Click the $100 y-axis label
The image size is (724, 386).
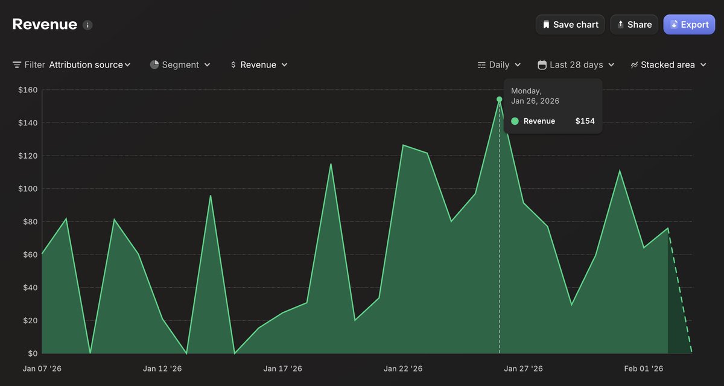pyautogui.click(x=28, y=189)
